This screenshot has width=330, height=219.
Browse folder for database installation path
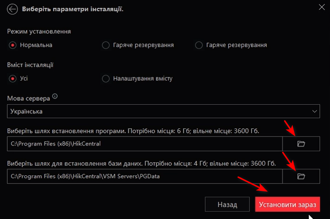tap(301, 176)
